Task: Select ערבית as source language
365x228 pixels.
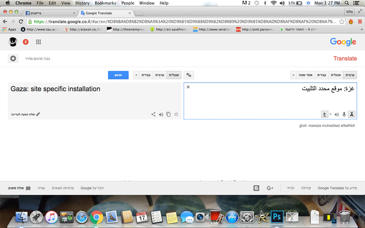Action: (350, 75)
